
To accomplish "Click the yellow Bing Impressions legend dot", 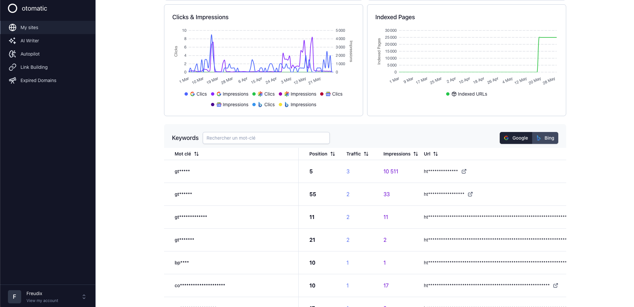I will click(280, 105).
